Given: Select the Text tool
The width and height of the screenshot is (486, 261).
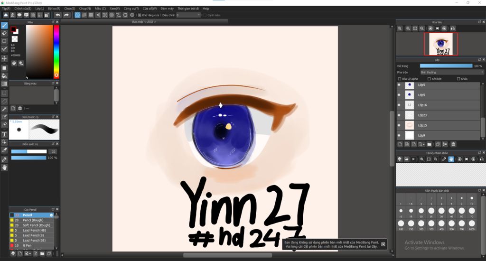Looking at the screenshot, I should (4, 134).
